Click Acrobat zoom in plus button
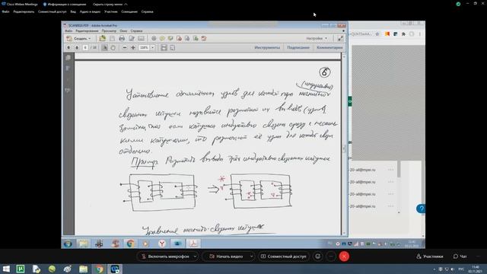487x274 pixels. (133, 47)
